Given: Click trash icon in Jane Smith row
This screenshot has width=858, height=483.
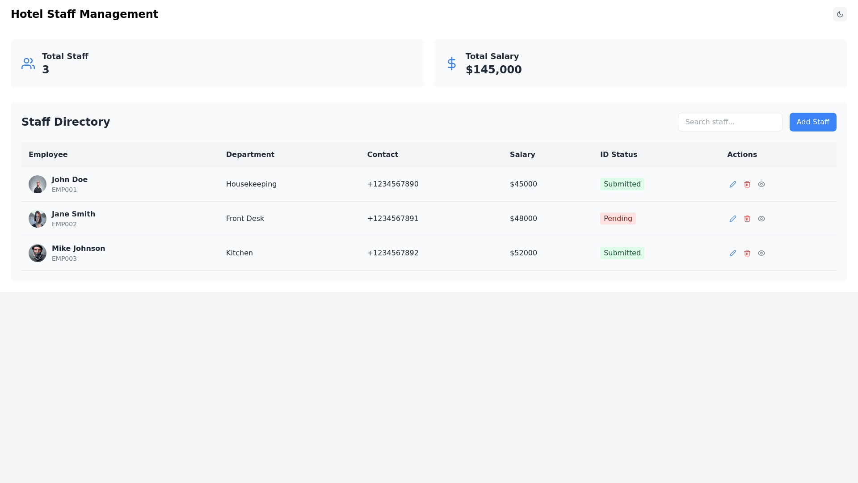Looking at the screenshot, I should 747,219.
